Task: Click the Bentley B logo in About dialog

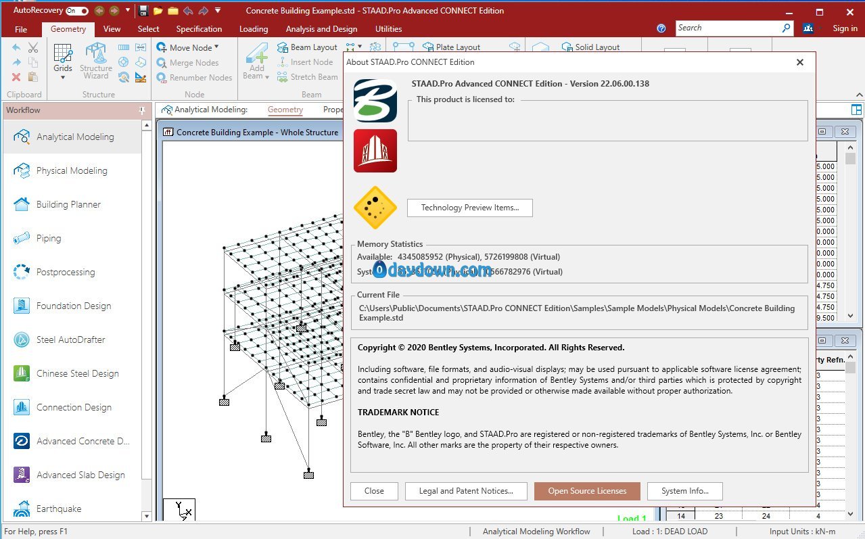Action: (x=375, y=101)
